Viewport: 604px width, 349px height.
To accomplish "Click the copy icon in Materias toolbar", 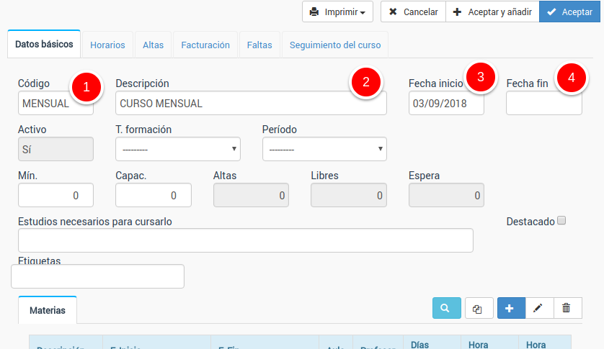I will [x=479, y=308].
